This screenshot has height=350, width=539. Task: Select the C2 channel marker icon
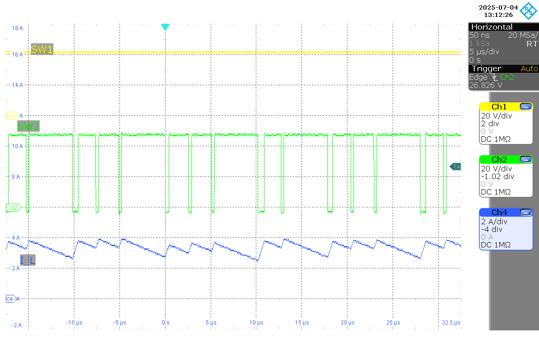click(13, 206)
